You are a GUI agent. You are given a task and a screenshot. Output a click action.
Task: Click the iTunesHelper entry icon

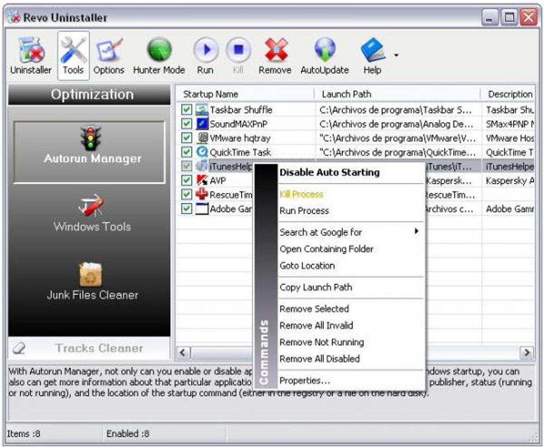[202, 166]
